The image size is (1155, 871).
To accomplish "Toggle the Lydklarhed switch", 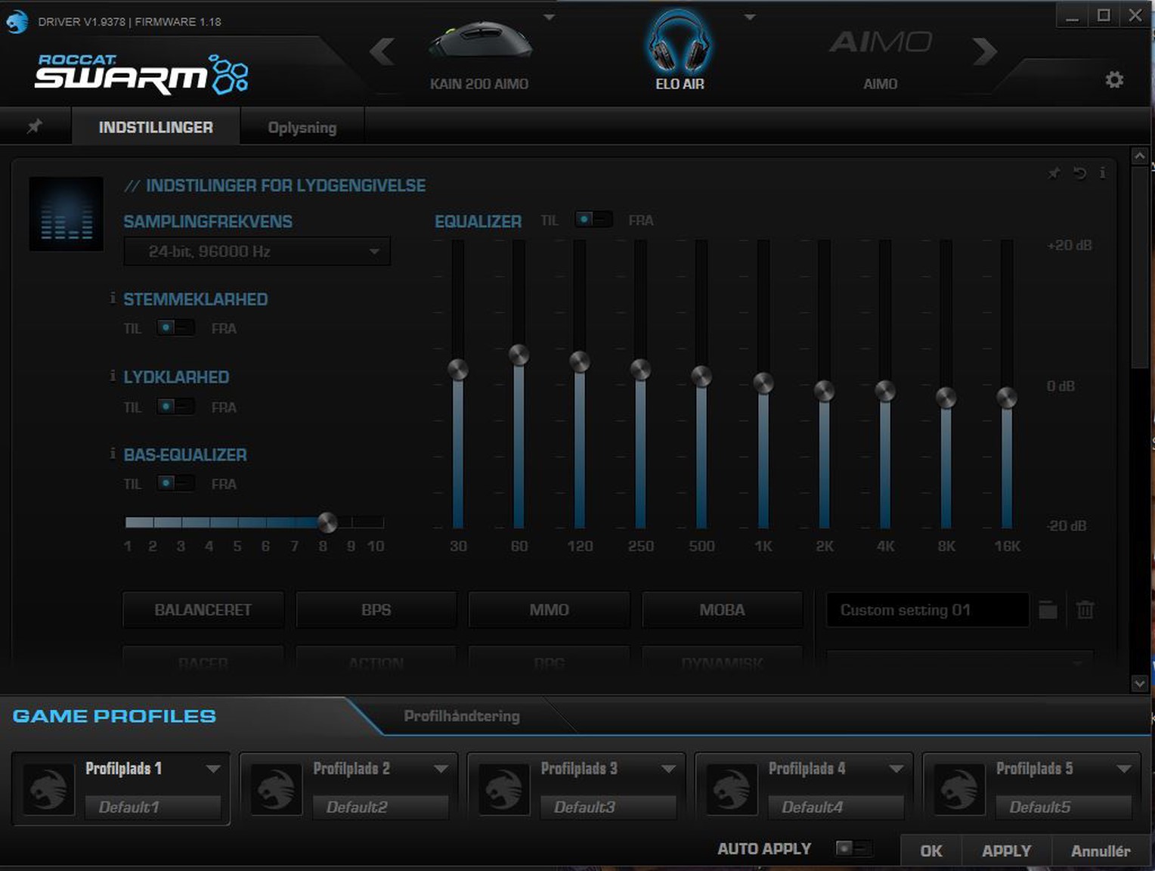I will click(x=175, y=407).
